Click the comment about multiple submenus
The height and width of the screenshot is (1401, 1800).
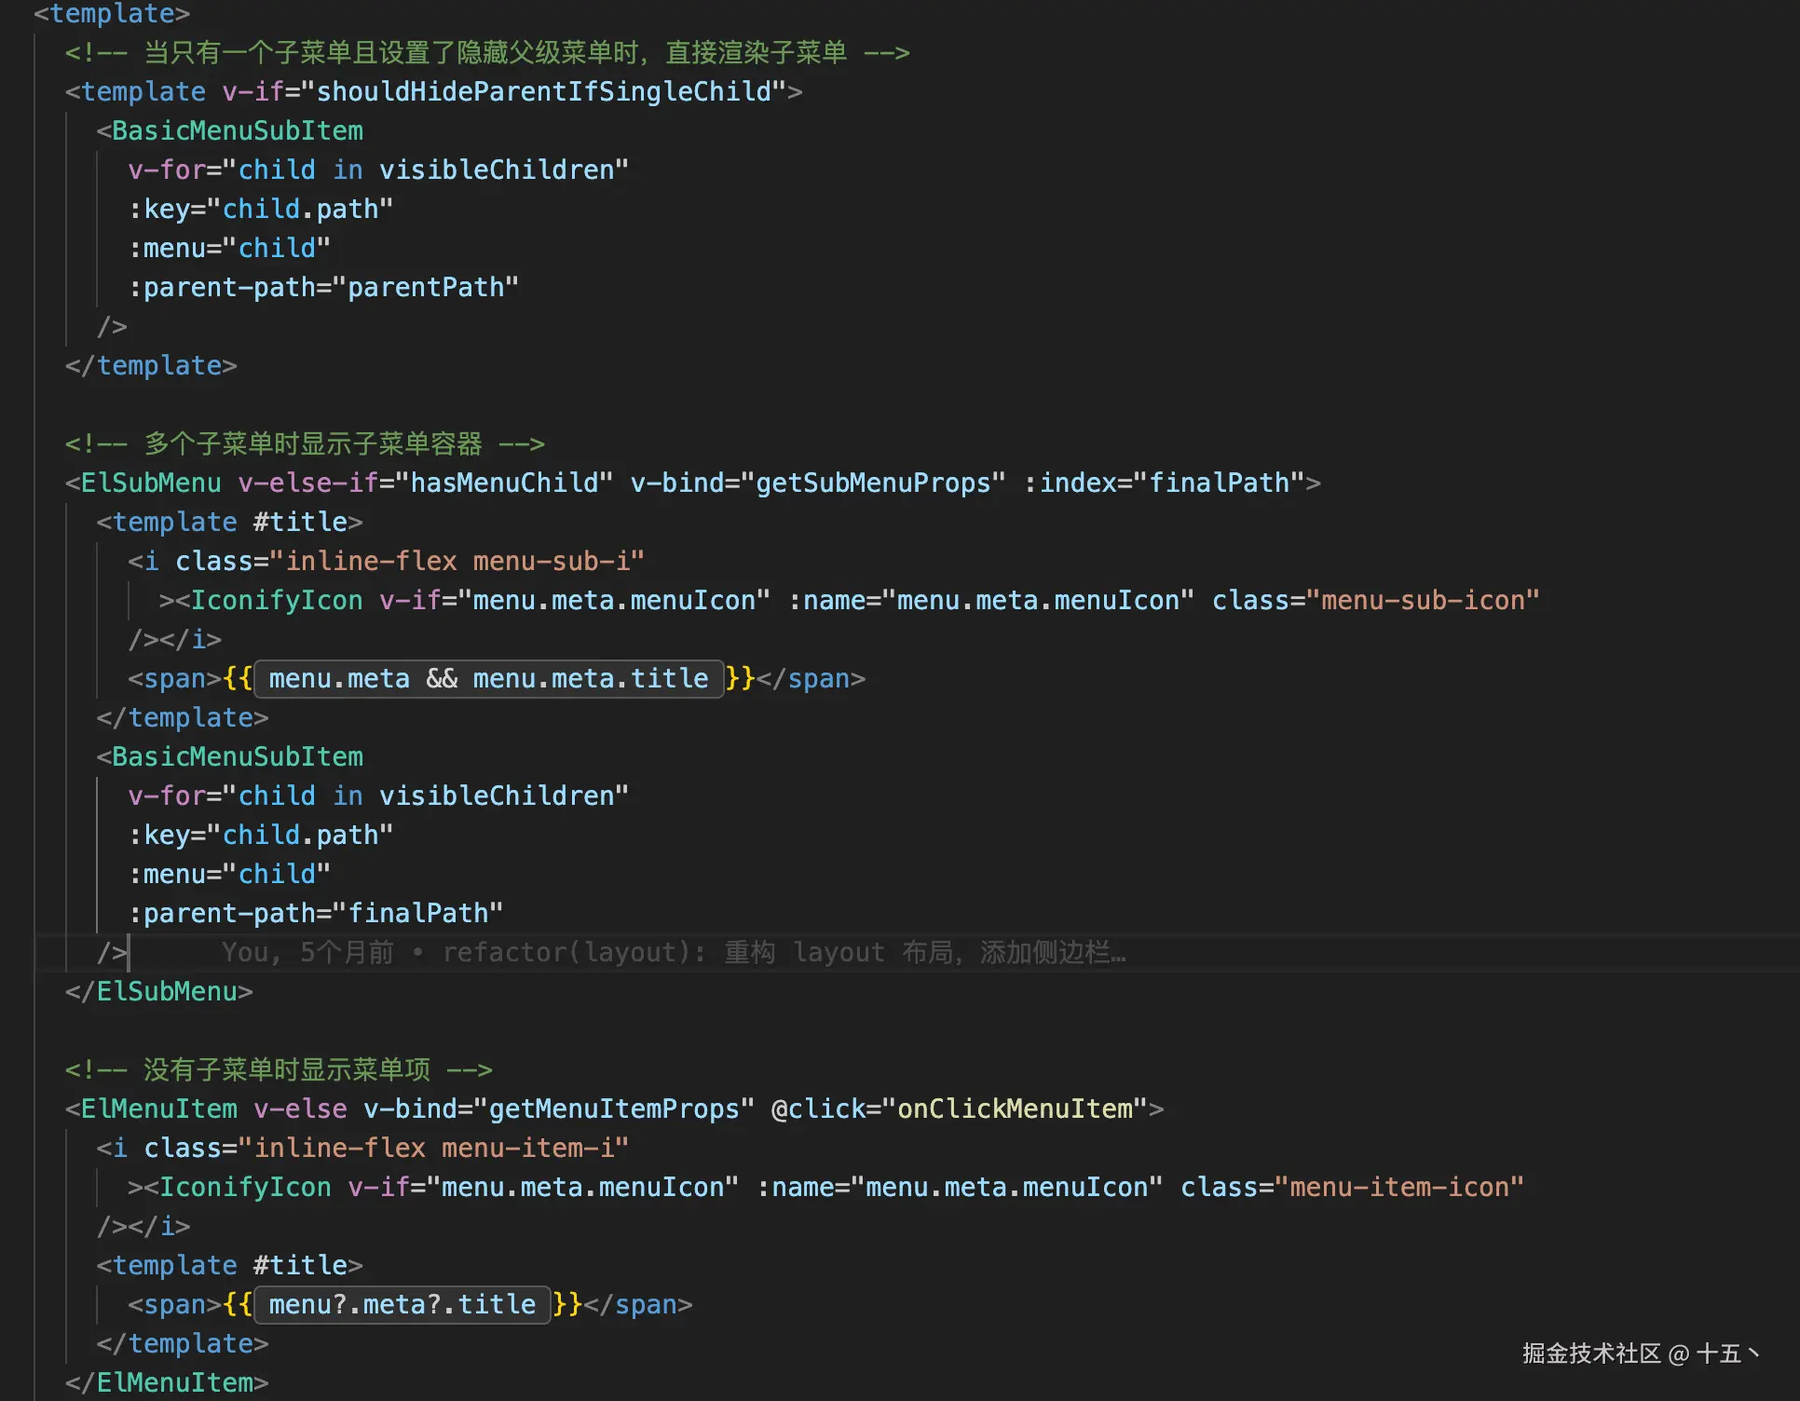305,443
